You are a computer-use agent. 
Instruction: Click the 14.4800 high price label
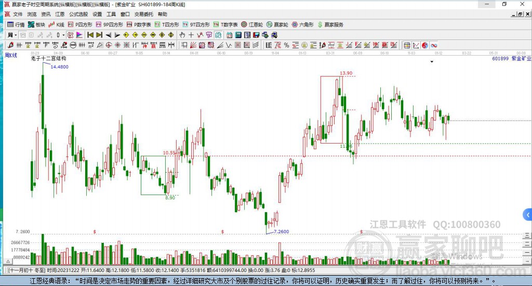(x=59, y=67)
